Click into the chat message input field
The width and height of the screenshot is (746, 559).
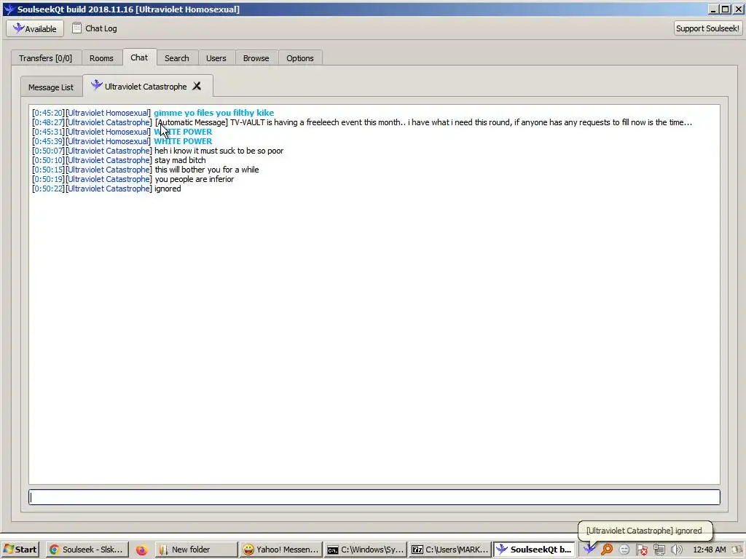374,497
